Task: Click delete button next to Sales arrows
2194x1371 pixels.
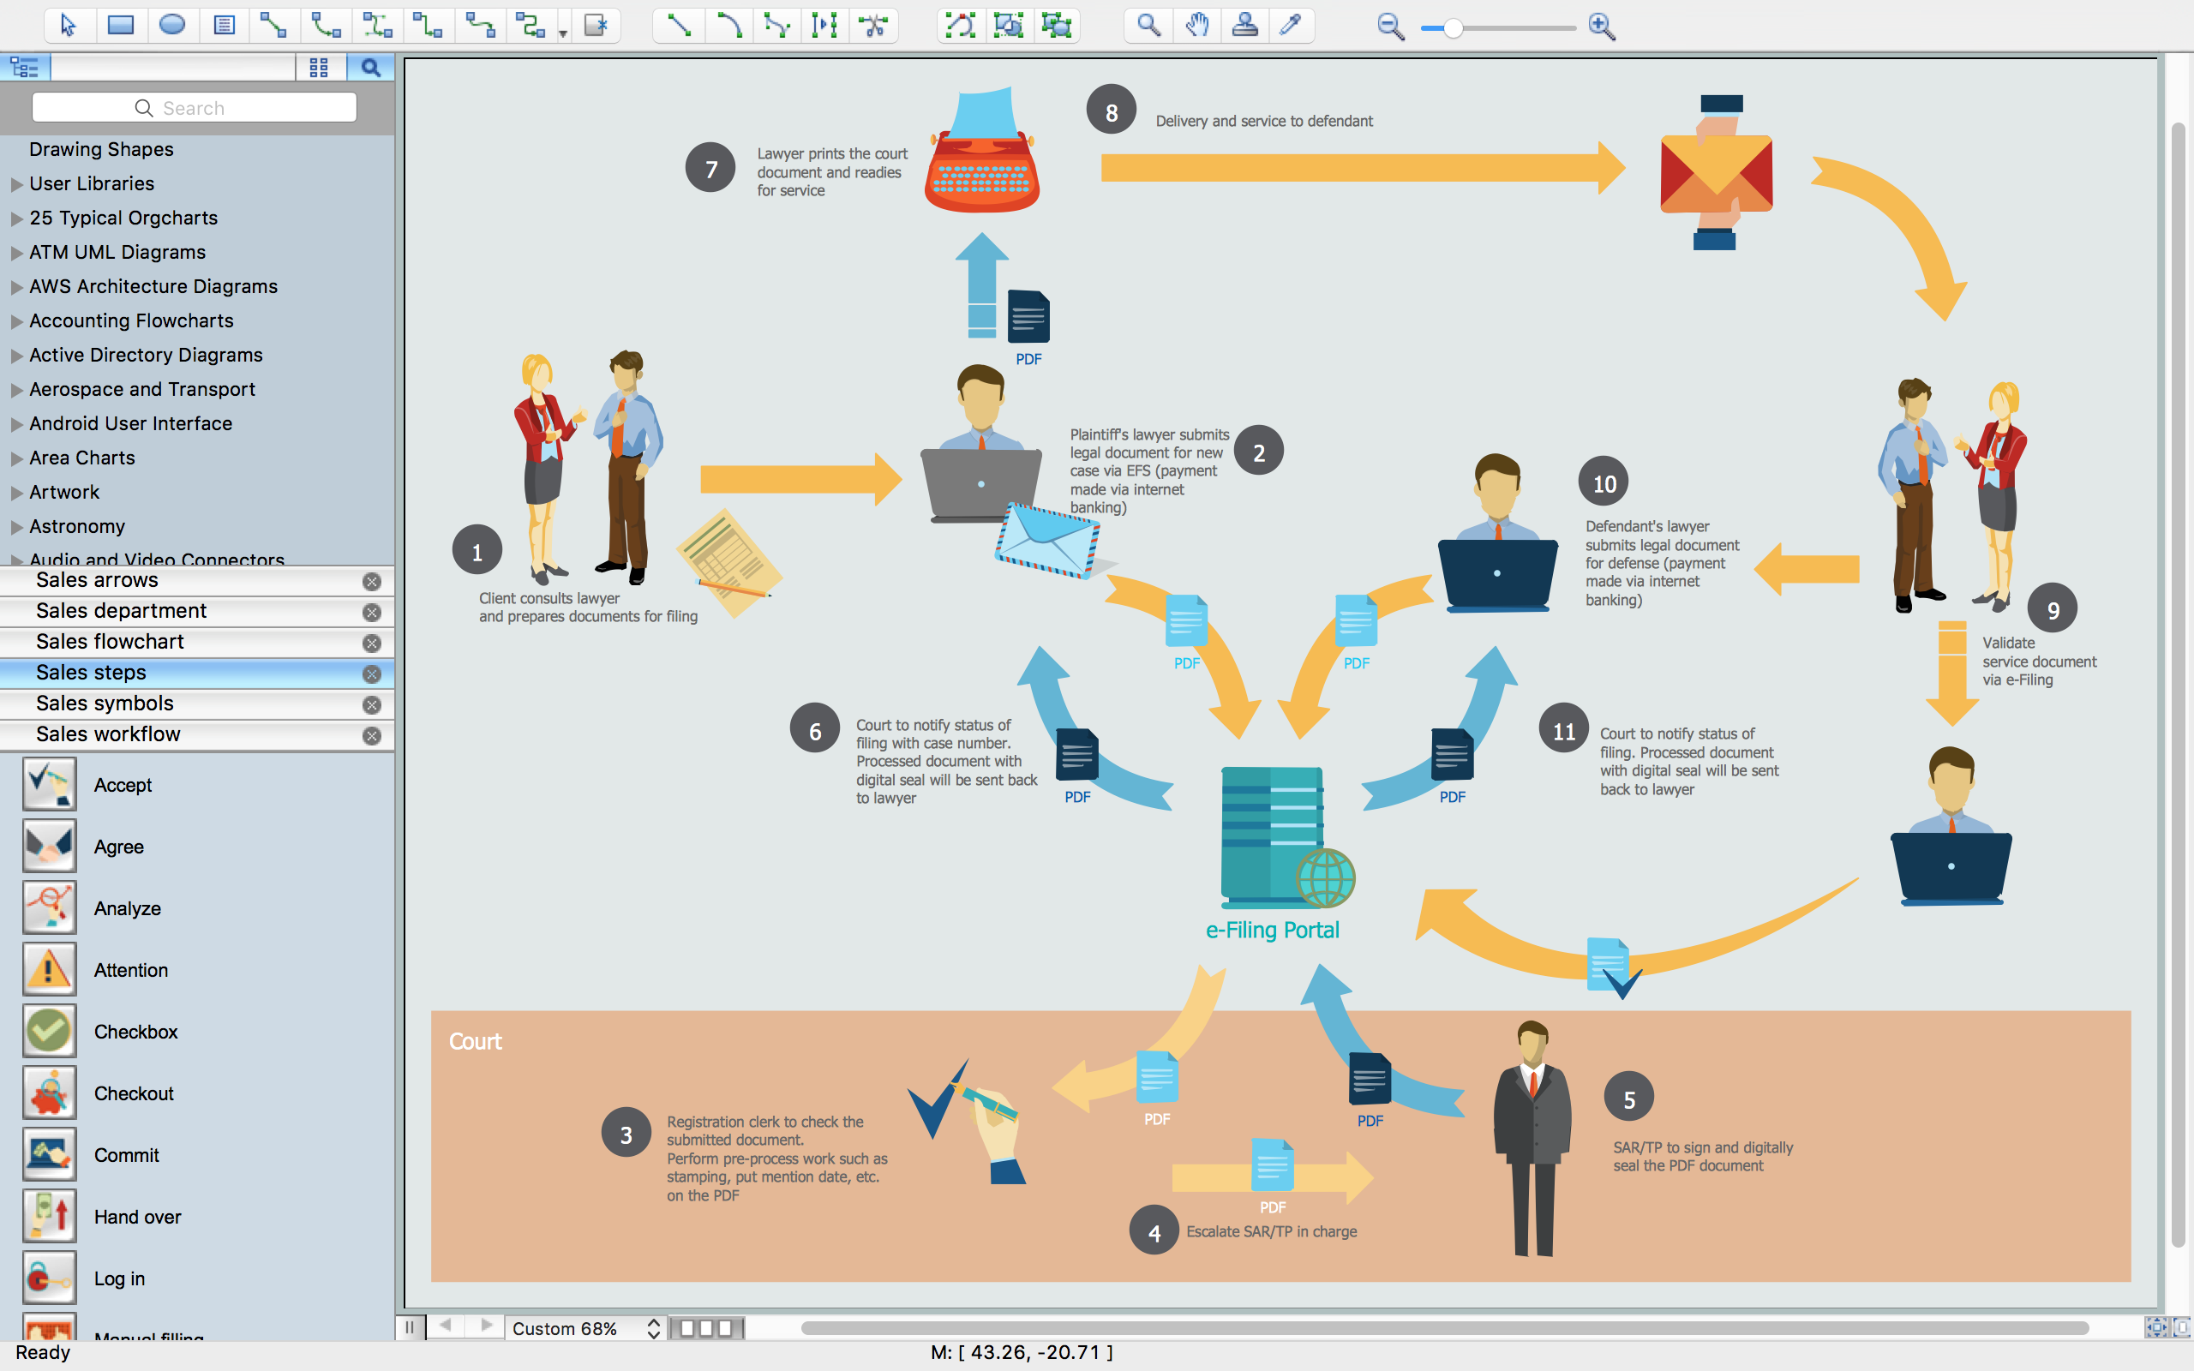Action: coord(371,579)
